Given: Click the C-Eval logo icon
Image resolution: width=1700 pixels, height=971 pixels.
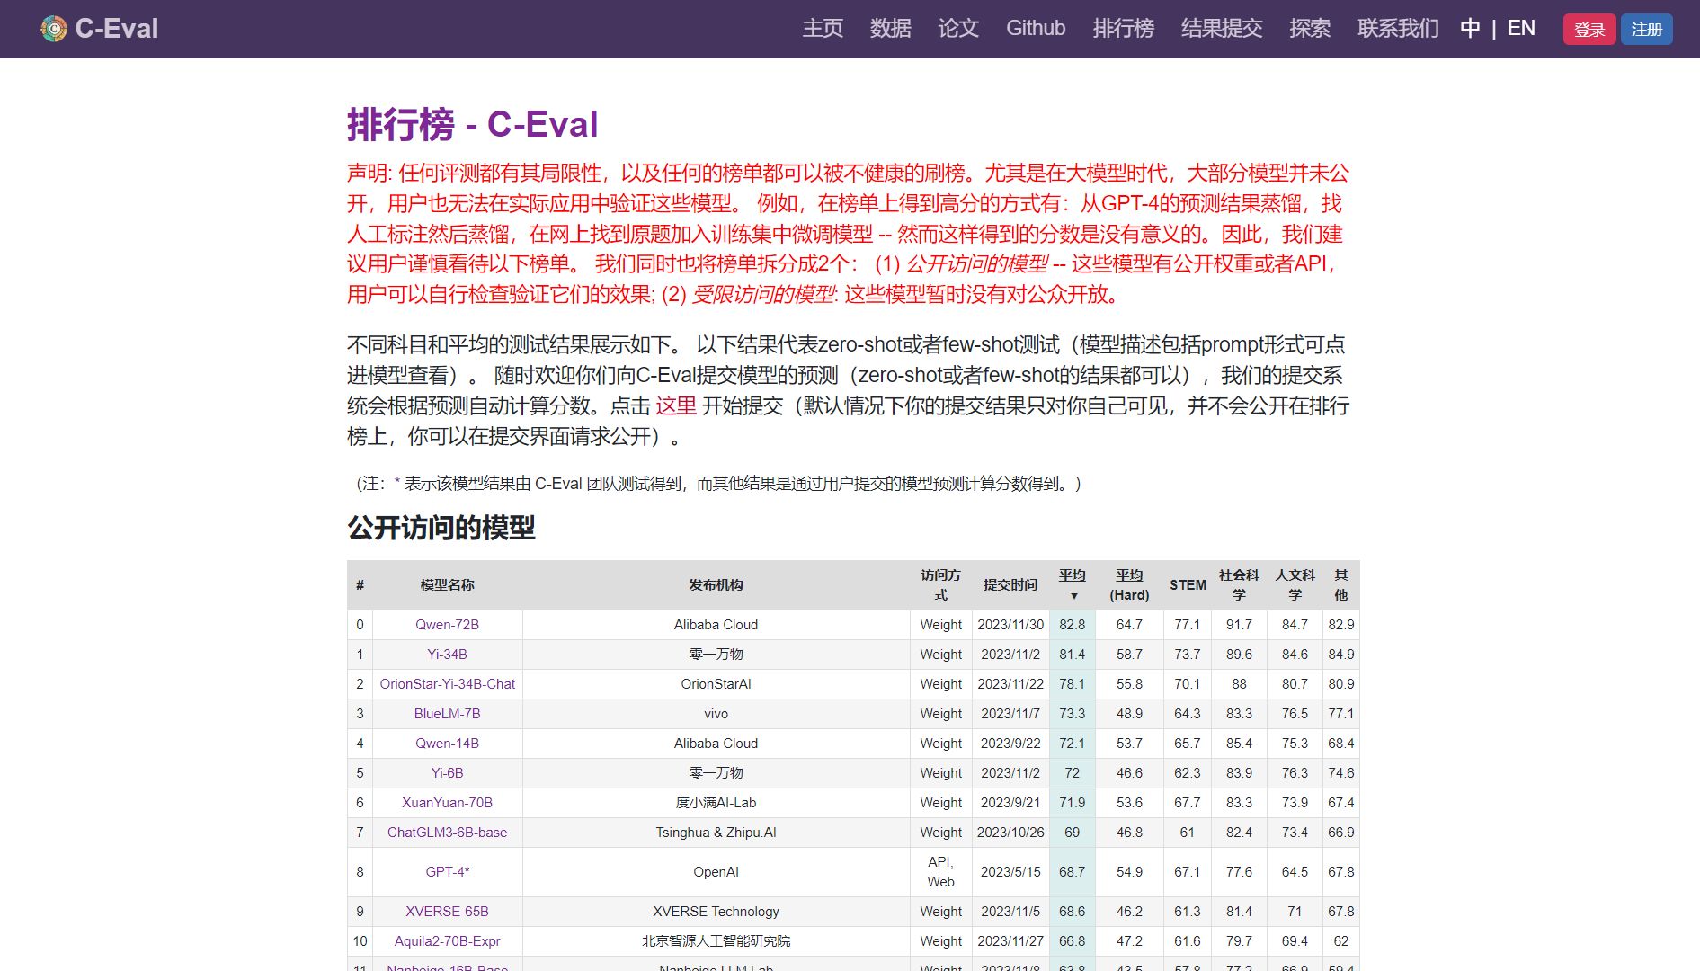Looking at the screenshot, I should (54, 29).
